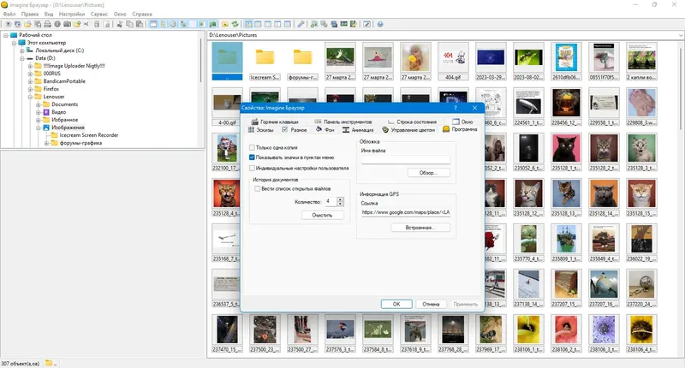Click the eye view icon in toolbar

(x=9, y=24)
